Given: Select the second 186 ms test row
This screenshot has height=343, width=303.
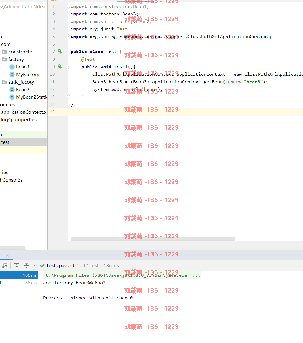Looking at the screenshot, I should click(x=19, y=283).
